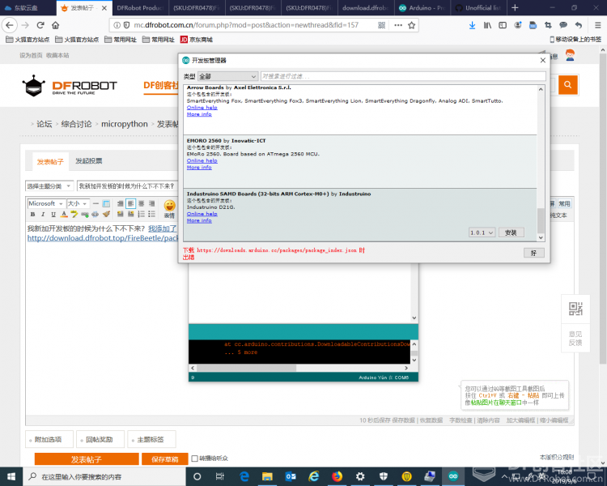Open Online help link under Arrow Boards
Screen dimensions: 607x486
202,108
